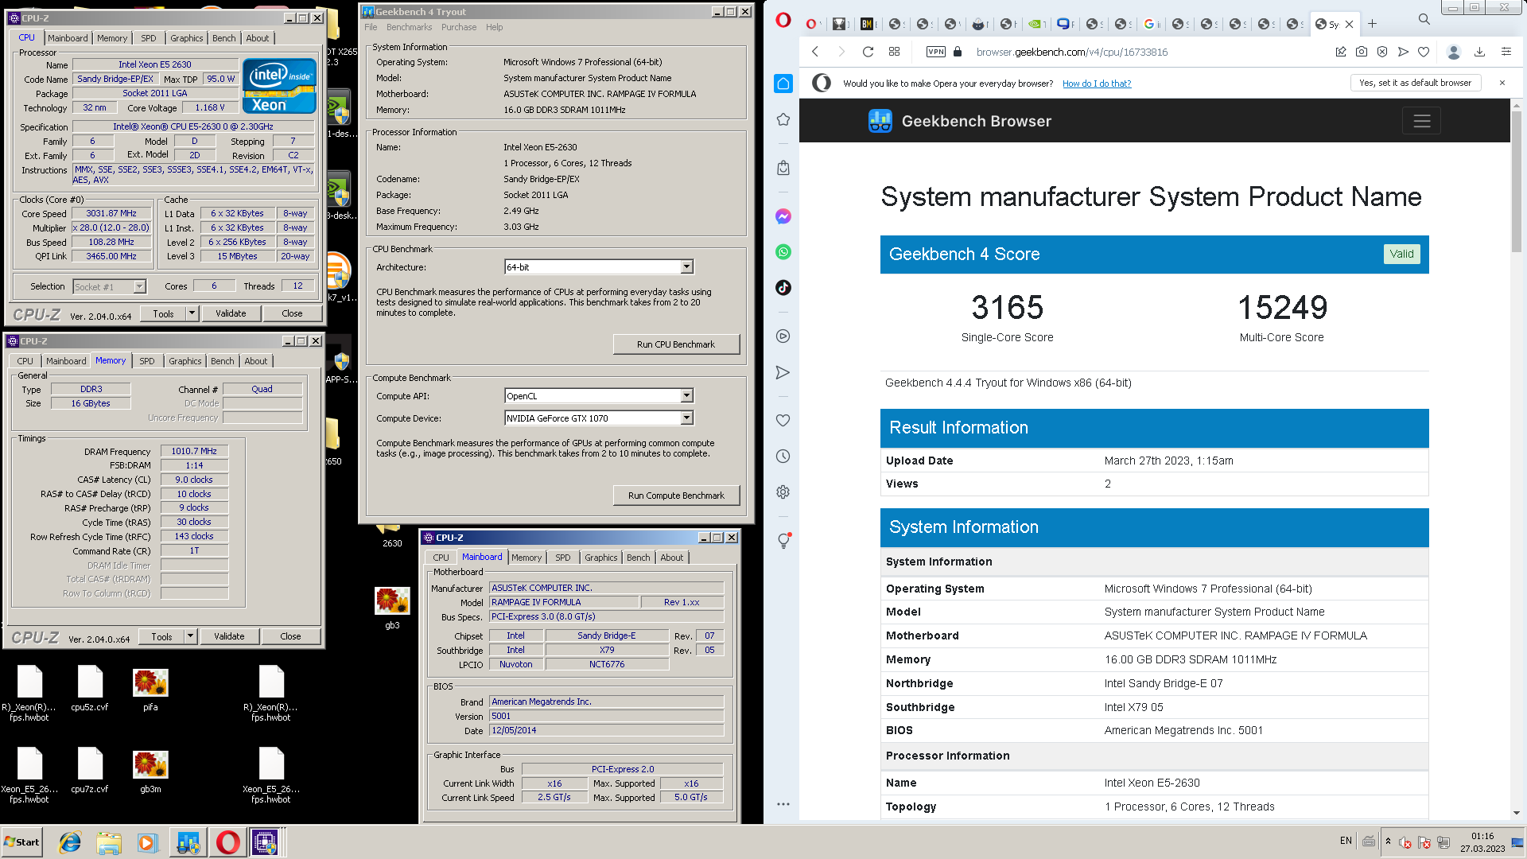Click the Opera page vertical scrollbar
This screenshot has width=1527, height=859.
tap(1517, 183)
